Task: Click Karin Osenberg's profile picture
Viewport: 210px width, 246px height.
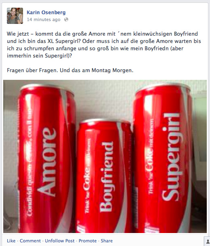Action: click(x=15, y=16)
